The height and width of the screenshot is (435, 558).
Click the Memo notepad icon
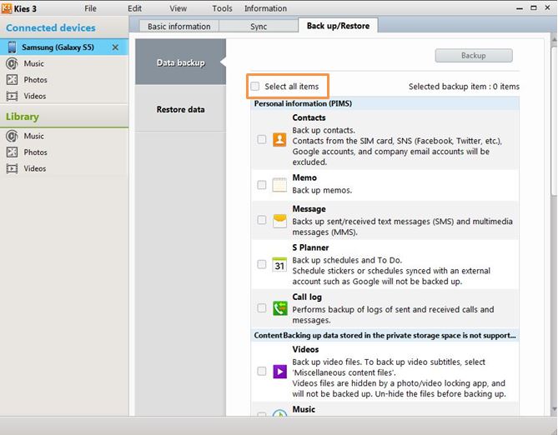pyautogui.click(x=279, y=185)
